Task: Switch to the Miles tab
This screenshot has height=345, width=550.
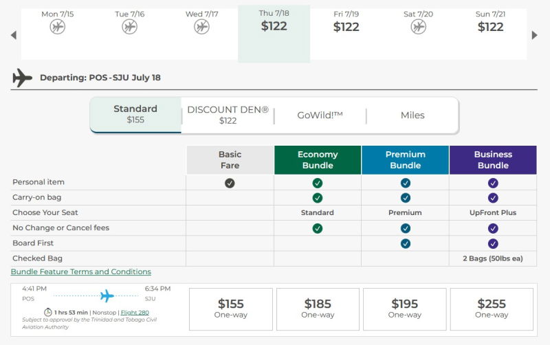Action: (x=412, y=115)
